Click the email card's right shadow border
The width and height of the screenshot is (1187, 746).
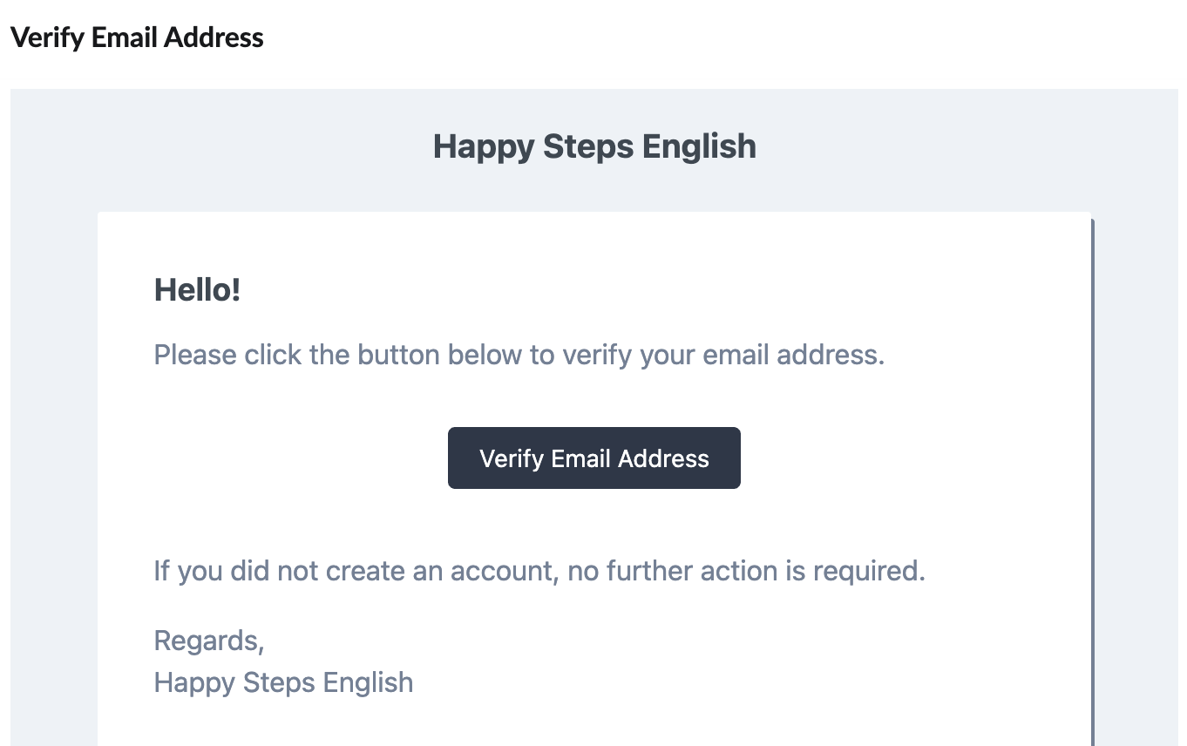pyautogui.click(x=1092, y=479)
